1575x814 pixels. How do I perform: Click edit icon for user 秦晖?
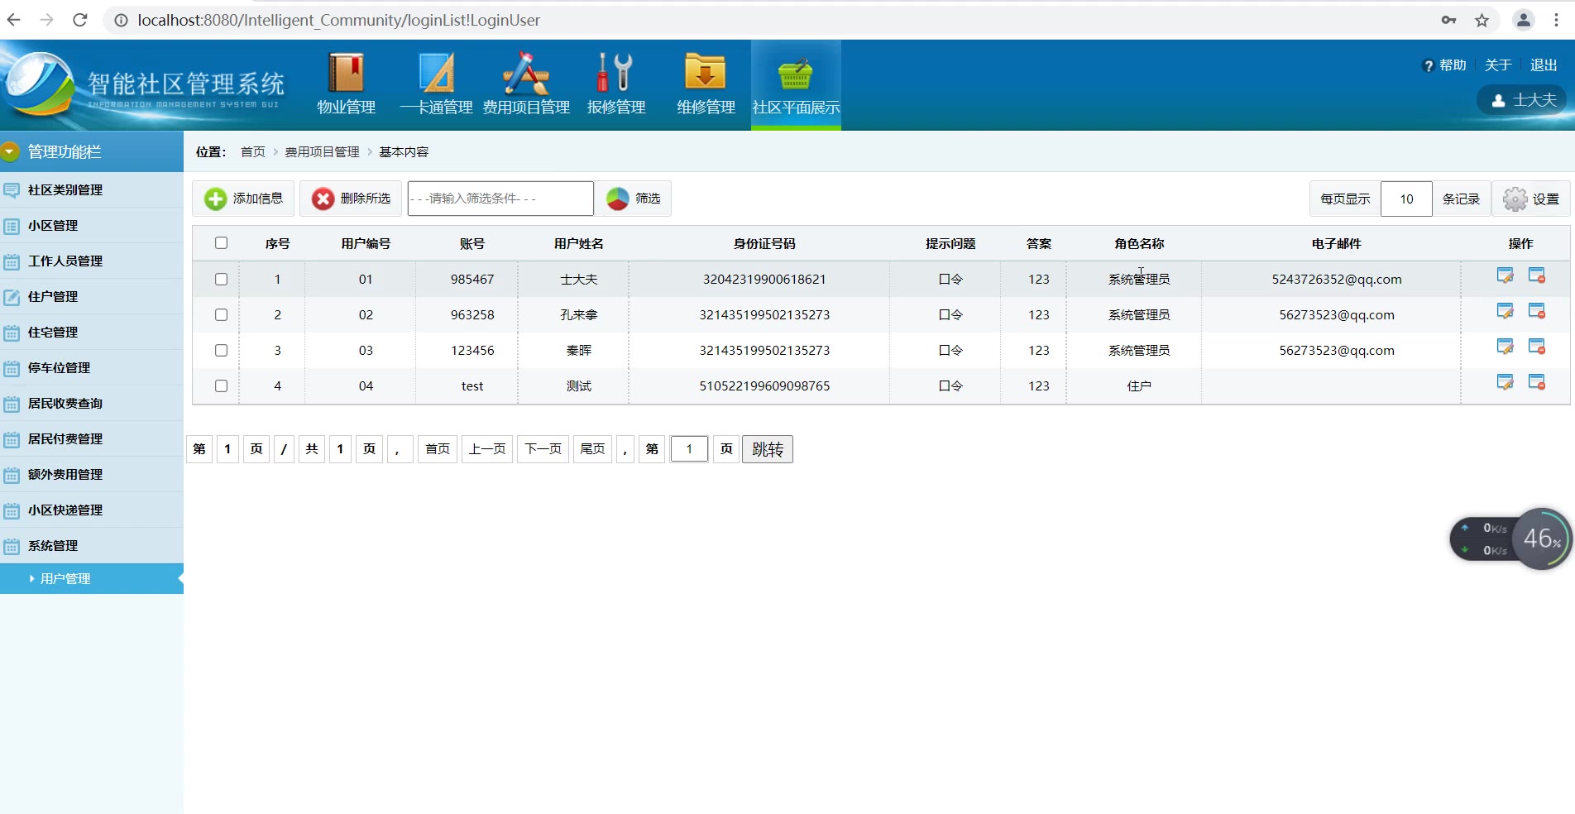coord(1506,347)
